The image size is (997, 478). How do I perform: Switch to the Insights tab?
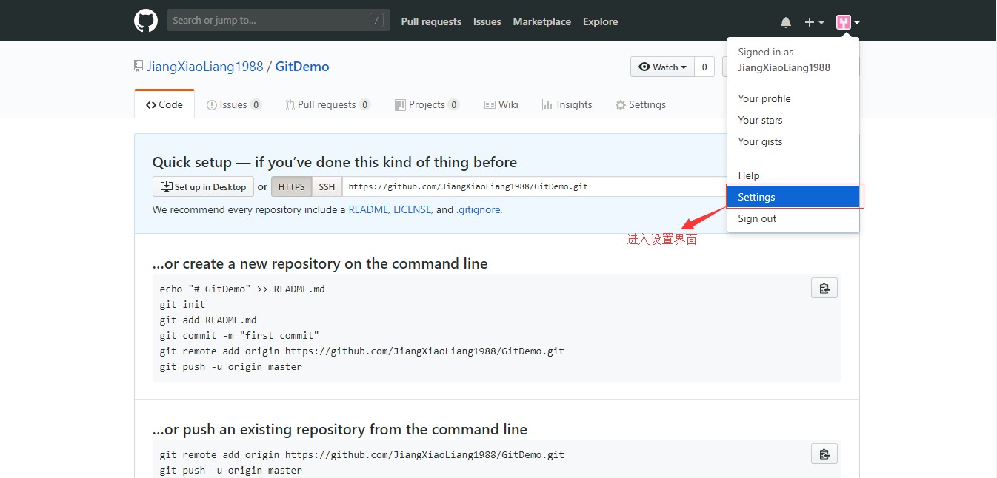click(x=567, y=104)
